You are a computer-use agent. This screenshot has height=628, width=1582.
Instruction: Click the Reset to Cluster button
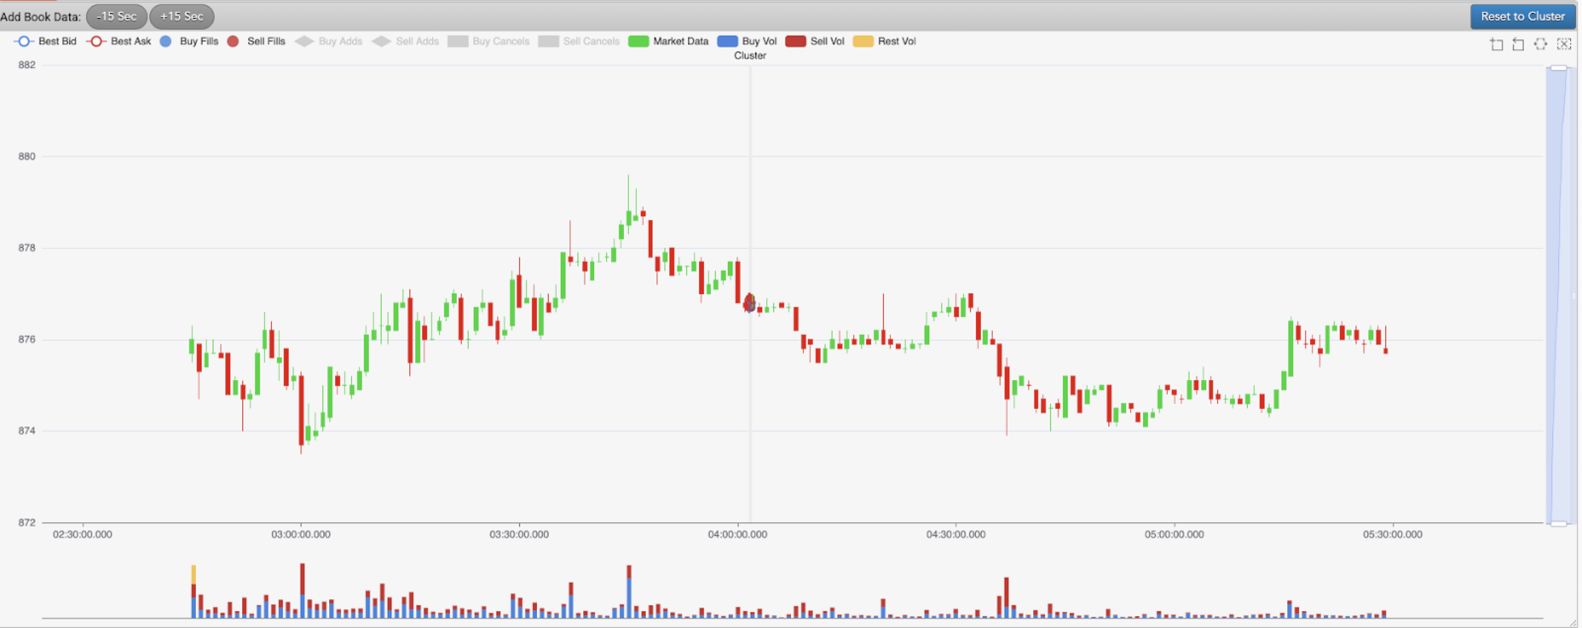[x=1523, y=17]
